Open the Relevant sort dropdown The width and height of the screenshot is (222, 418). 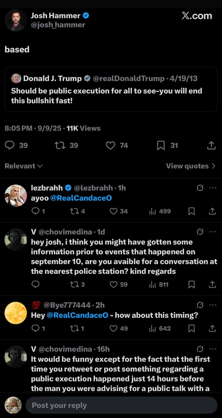pos(23,166)
